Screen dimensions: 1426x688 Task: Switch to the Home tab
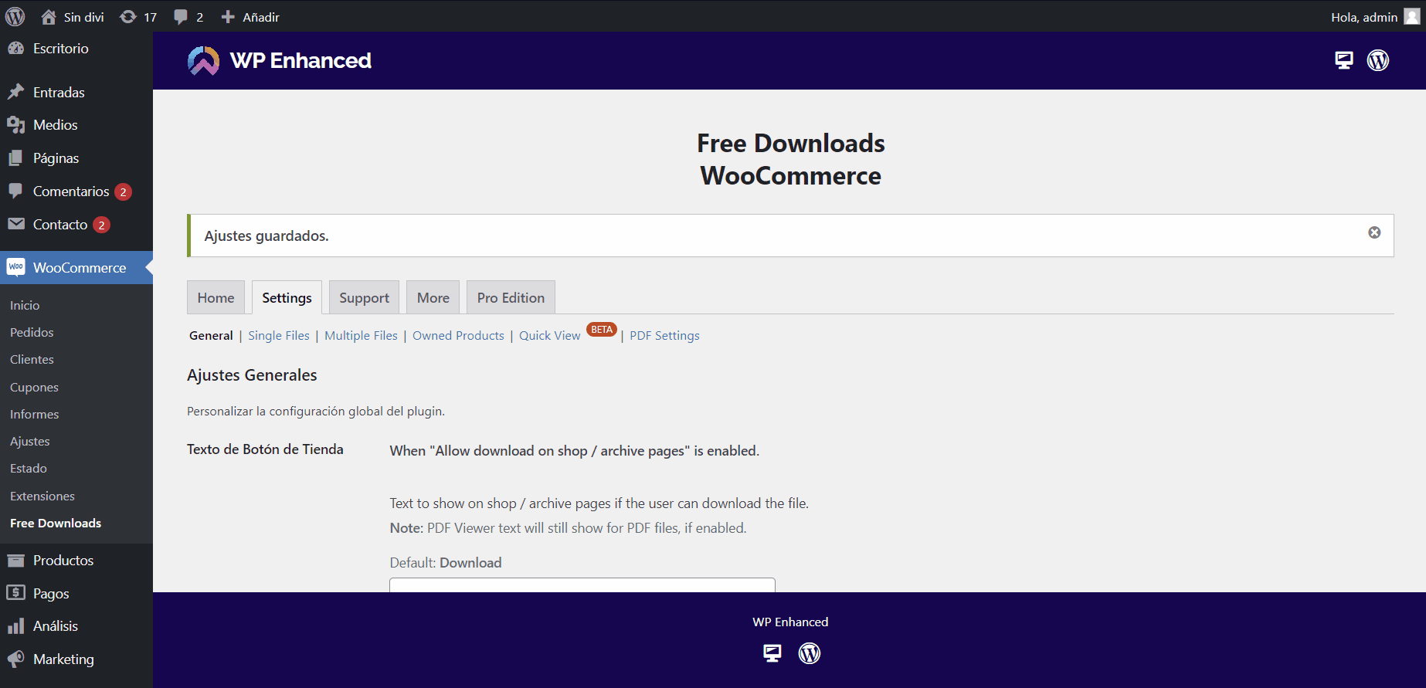[216, 298]
